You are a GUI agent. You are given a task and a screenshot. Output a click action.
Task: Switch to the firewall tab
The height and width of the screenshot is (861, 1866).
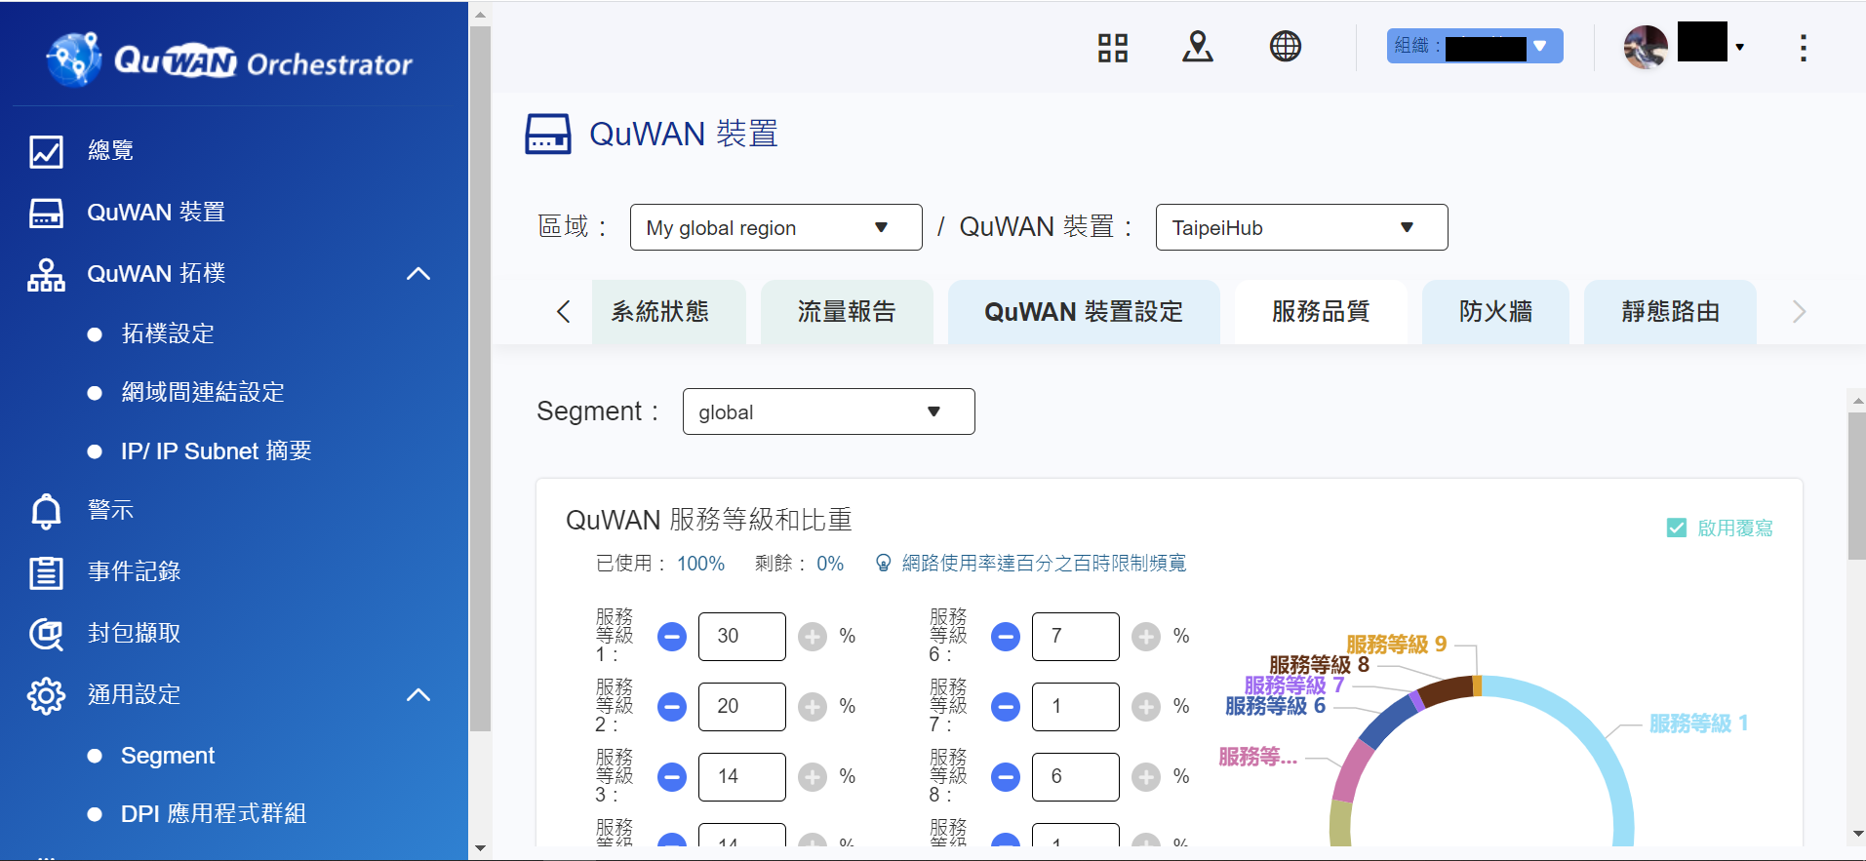pyautogui.click(x=1494, y=312)
